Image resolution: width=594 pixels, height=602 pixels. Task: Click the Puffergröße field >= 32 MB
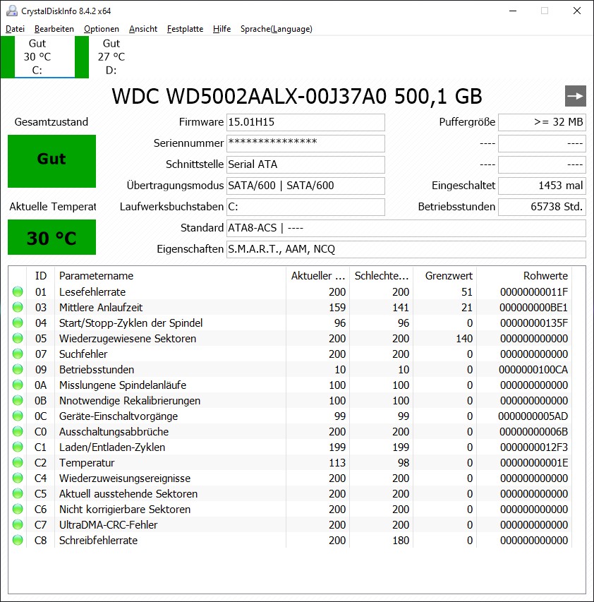point(542,122)
